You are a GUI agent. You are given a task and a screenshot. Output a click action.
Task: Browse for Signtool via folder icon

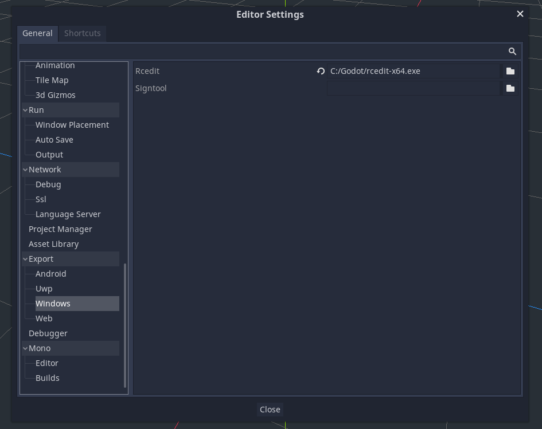(510, 88)
